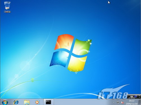This screenshot has width=141, height=105.
Task: Open the Windows Start menu orb
Action: (x=5, y=102)
